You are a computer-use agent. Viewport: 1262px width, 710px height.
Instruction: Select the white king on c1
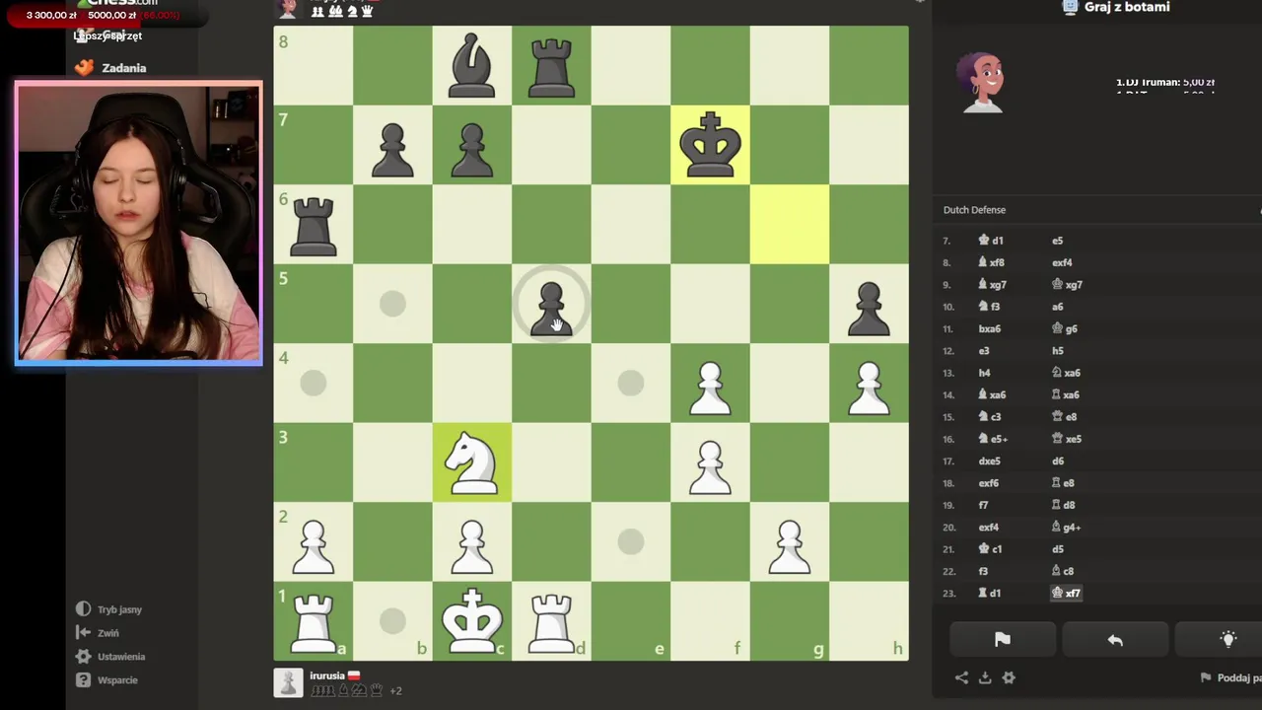471,621
